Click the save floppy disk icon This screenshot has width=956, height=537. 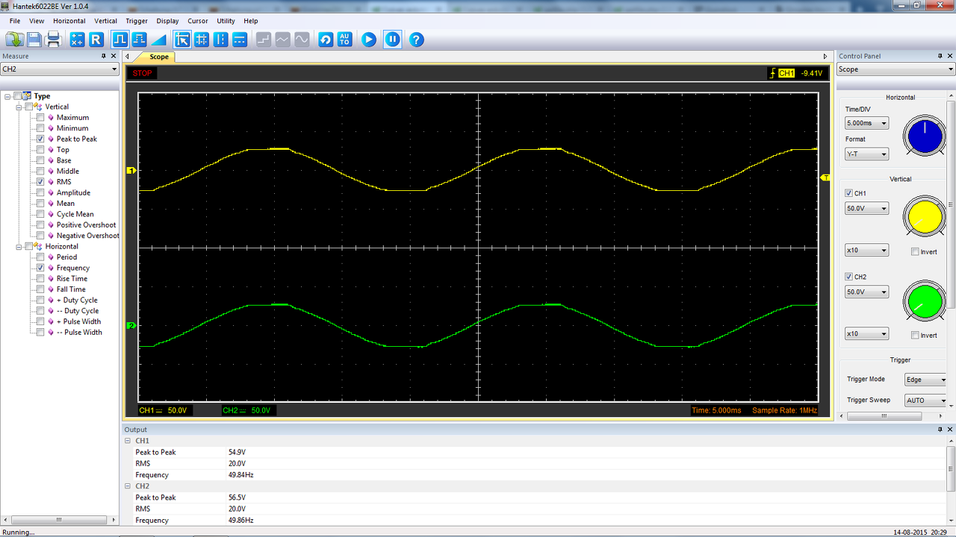point(34,40)
